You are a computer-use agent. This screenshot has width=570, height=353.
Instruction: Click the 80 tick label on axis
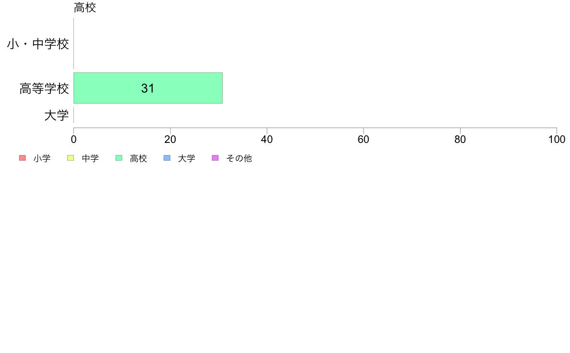pos(460,139)
